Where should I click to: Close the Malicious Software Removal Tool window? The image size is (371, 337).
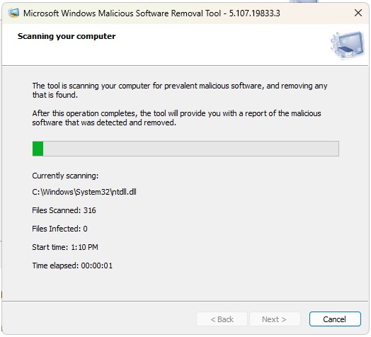pyautogui.click(x=358, y=13)
